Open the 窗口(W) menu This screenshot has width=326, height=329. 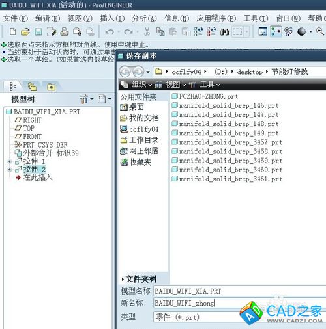click(288, 18)
